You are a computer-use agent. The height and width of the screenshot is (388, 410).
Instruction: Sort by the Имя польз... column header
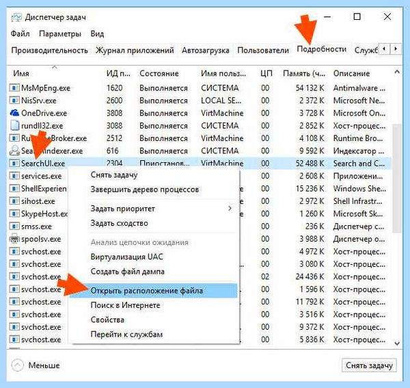click(223, 73)
